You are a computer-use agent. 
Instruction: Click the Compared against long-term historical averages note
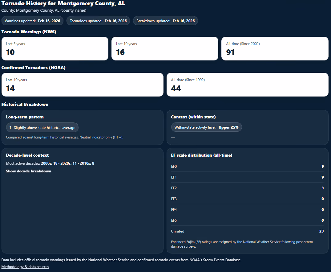[65, 137]
